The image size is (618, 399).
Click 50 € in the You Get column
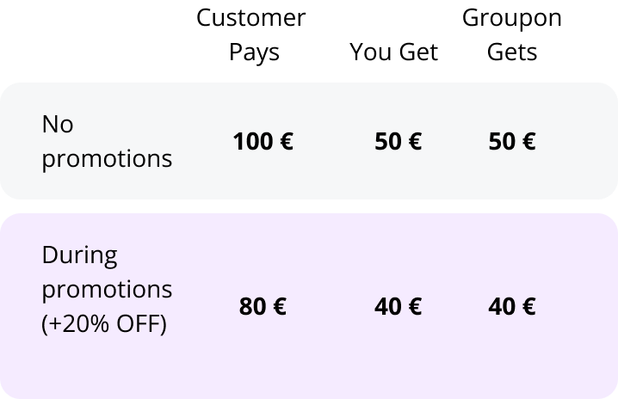398,141
